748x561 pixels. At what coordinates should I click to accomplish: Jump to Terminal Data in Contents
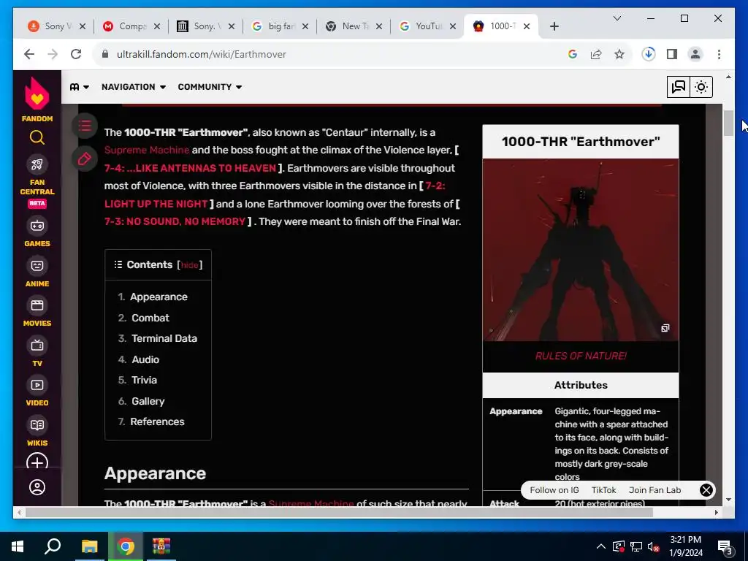point(164,338)
